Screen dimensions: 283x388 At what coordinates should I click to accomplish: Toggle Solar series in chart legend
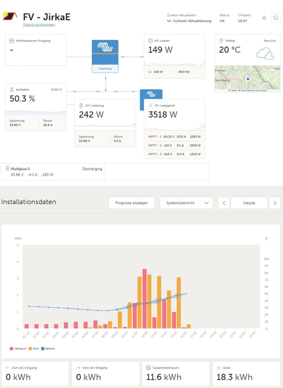pyautogui.click(x=34, y=349)
